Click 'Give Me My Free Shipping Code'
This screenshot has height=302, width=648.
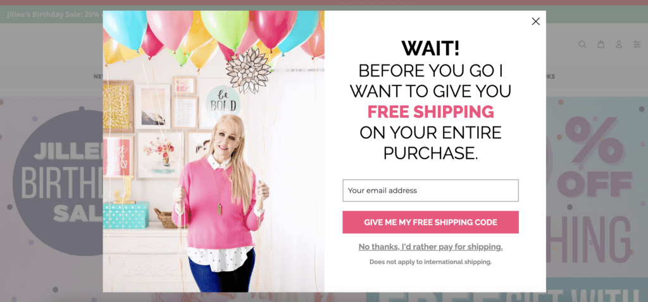430,222
